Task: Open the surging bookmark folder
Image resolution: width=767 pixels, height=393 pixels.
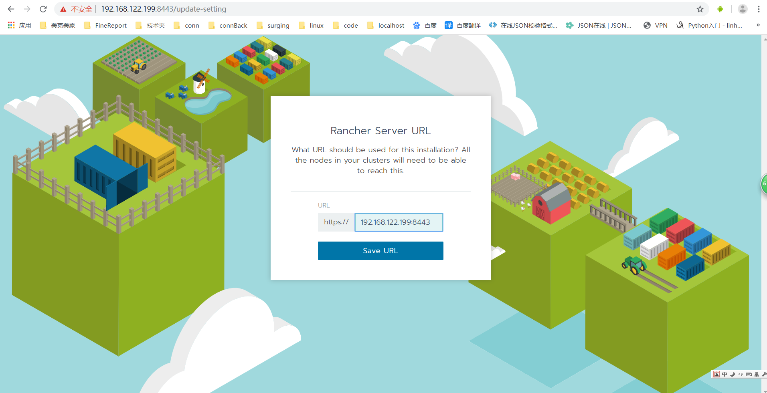Action: [273, 25]
